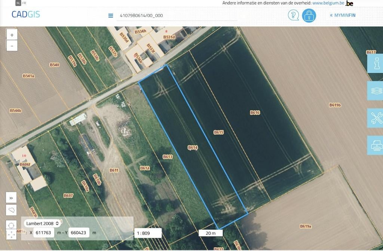Switch language to NL
Viewport: 383px width, 251px height.
[18, 3]
